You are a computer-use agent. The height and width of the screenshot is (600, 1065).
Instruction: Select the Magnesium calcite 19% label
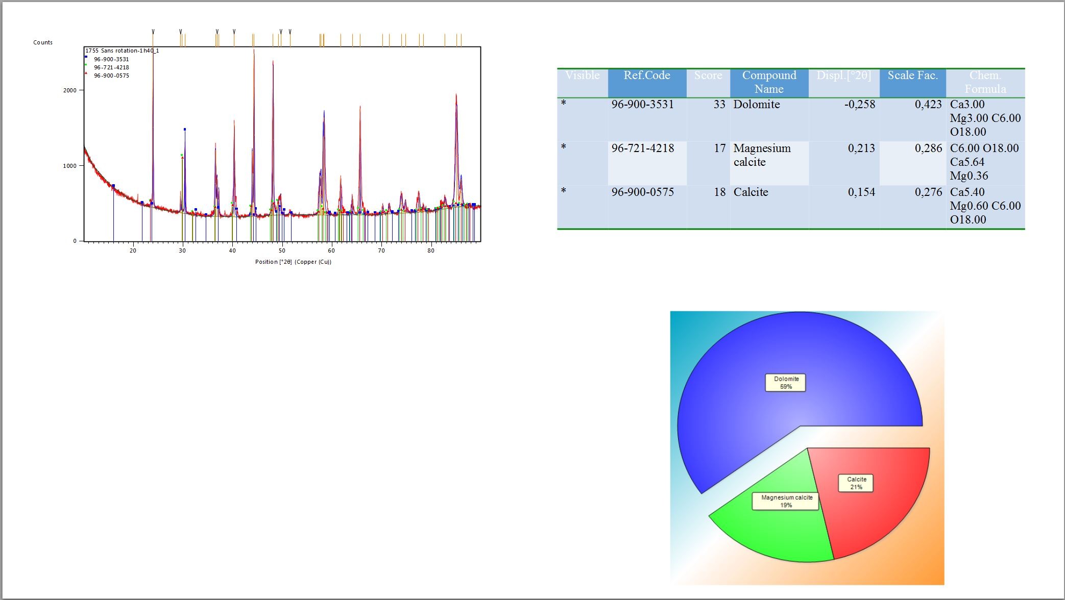[786, 501]
